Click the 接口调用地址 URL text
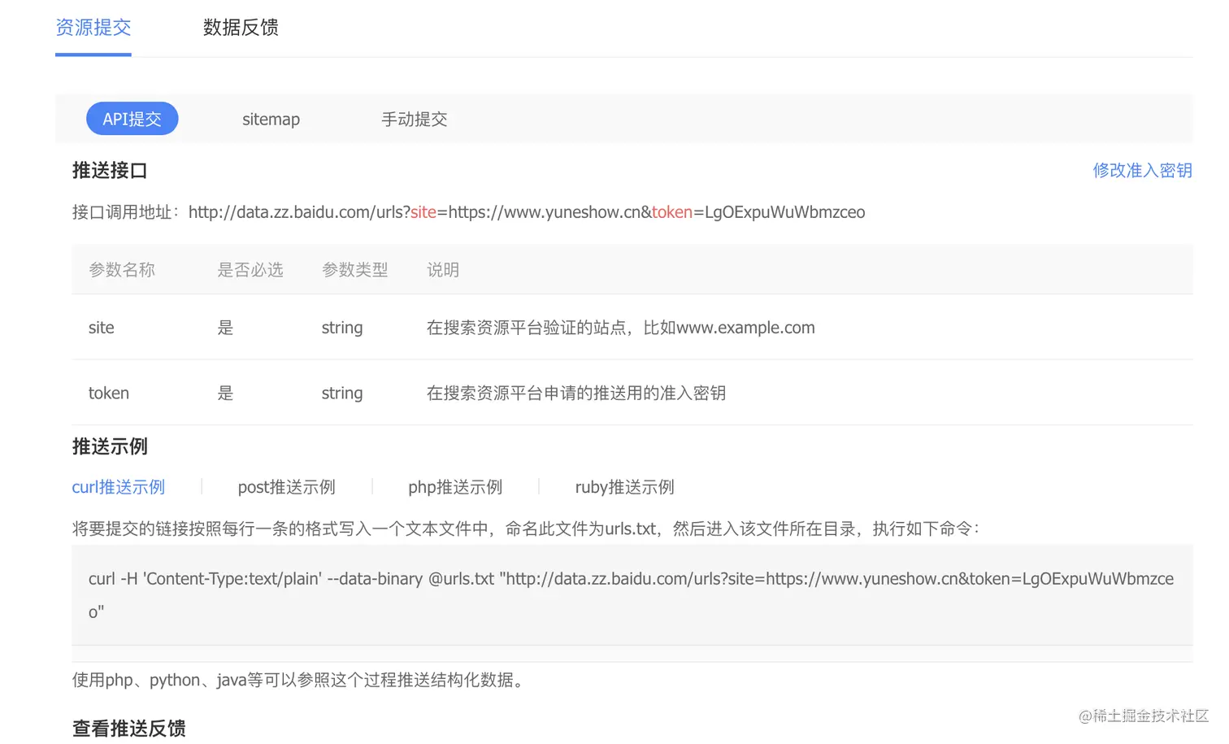The width and height of the screenshot is (1229, 744). (x=526, y=212)
